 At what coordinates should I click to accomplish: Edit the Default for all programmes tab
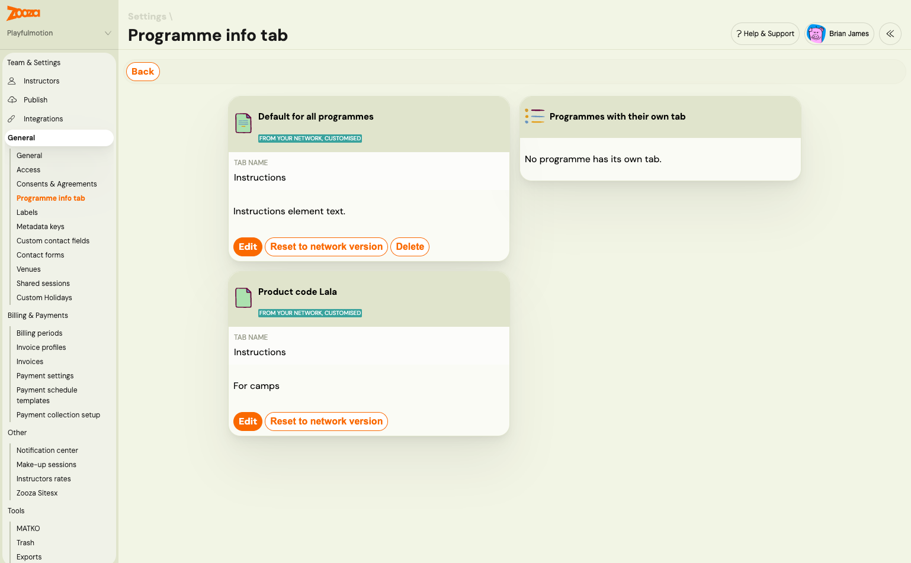click(248, 247)
